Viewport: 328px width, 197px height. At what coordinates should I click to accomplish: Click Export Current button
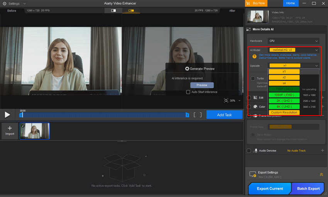[x=270, y=189]
